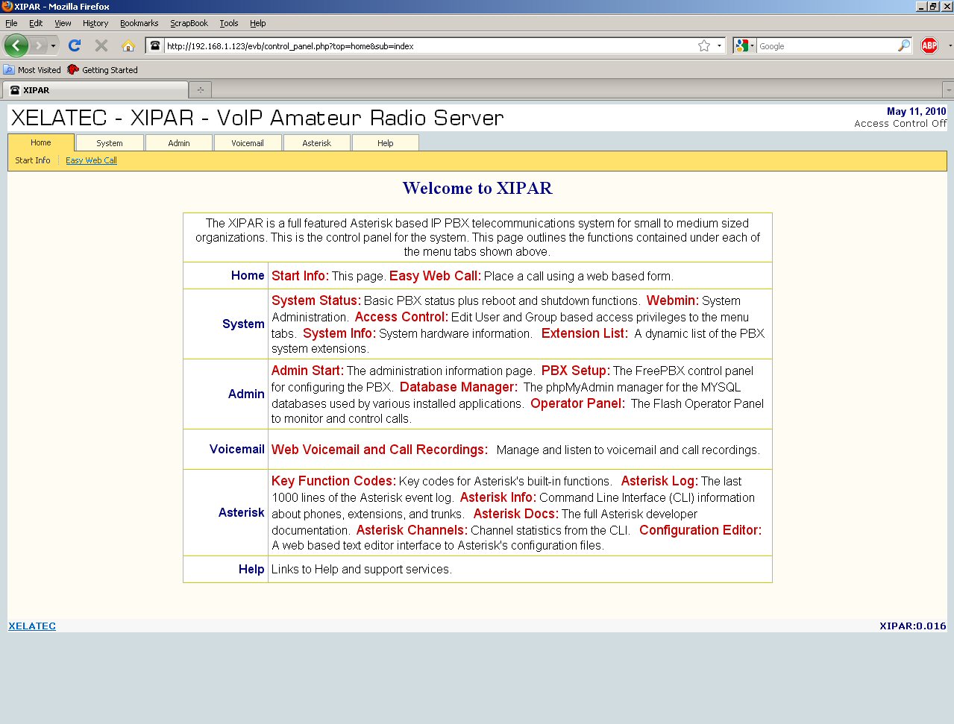Open the Easy Web Call link

(x=91, y=160)
